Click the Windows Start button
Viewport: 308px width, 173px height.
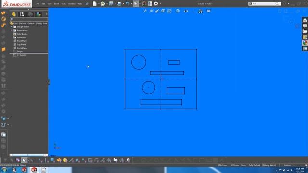[4, 170]
